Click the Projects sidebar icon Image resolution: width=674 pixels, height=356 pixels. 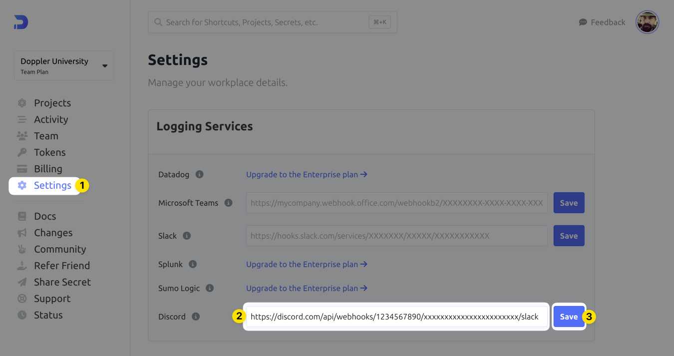point(22,103)
